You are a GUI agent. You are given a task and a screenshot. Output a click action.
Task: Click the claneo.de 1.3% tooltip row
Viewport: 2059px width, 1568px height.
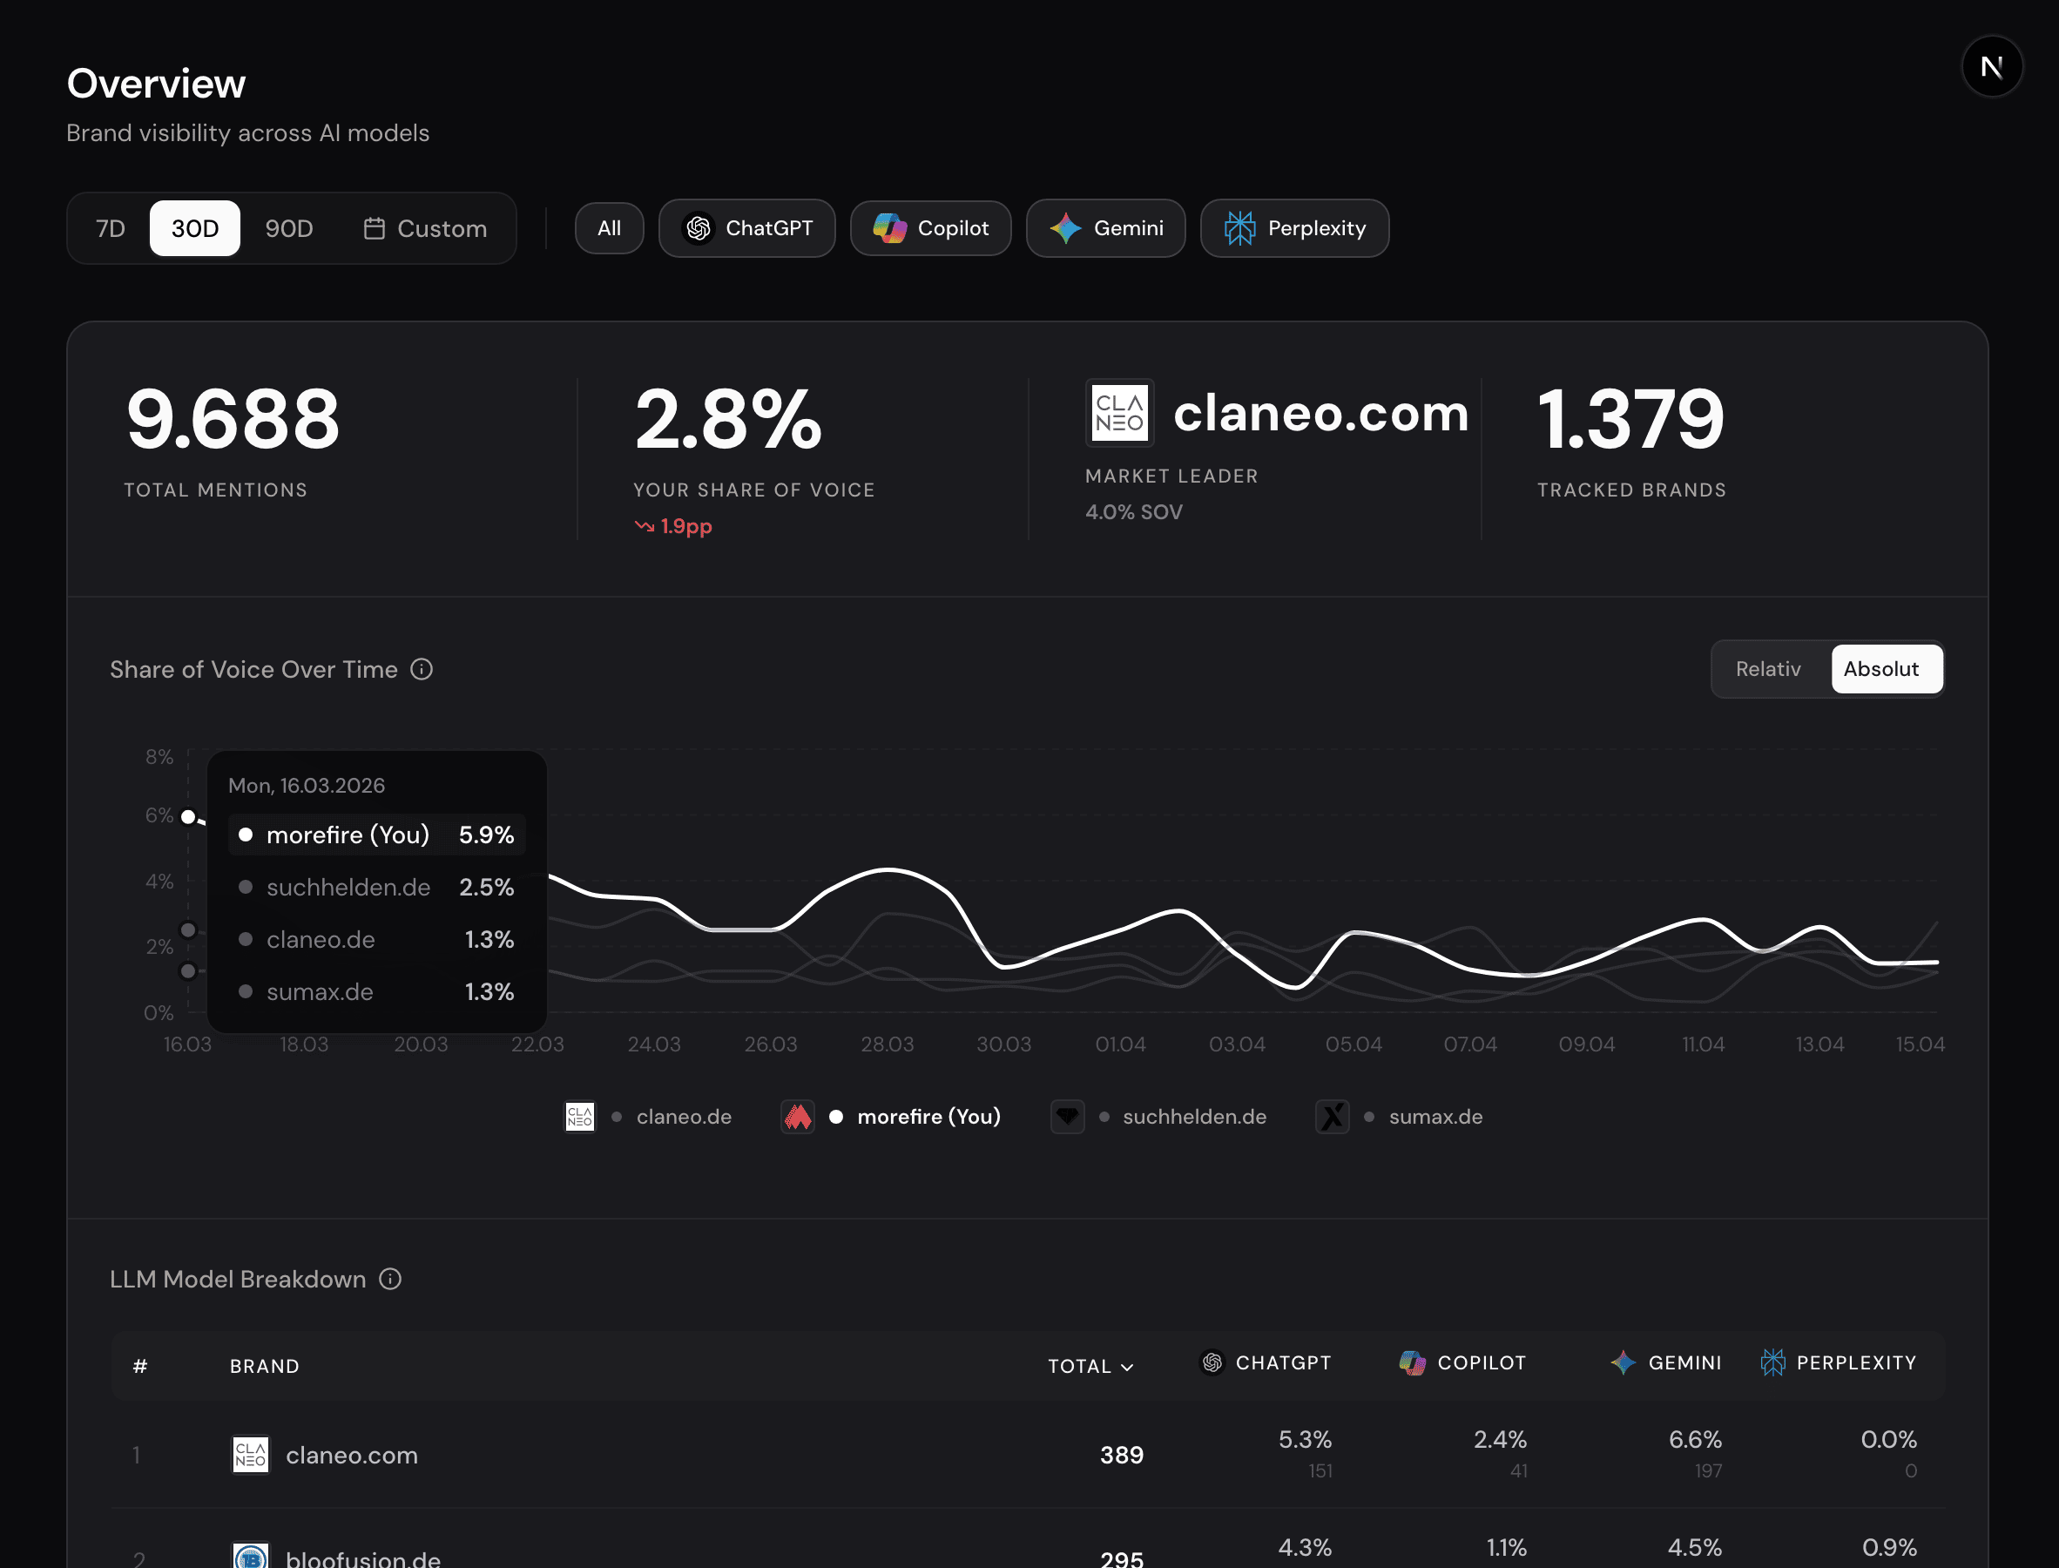(377, 939)
